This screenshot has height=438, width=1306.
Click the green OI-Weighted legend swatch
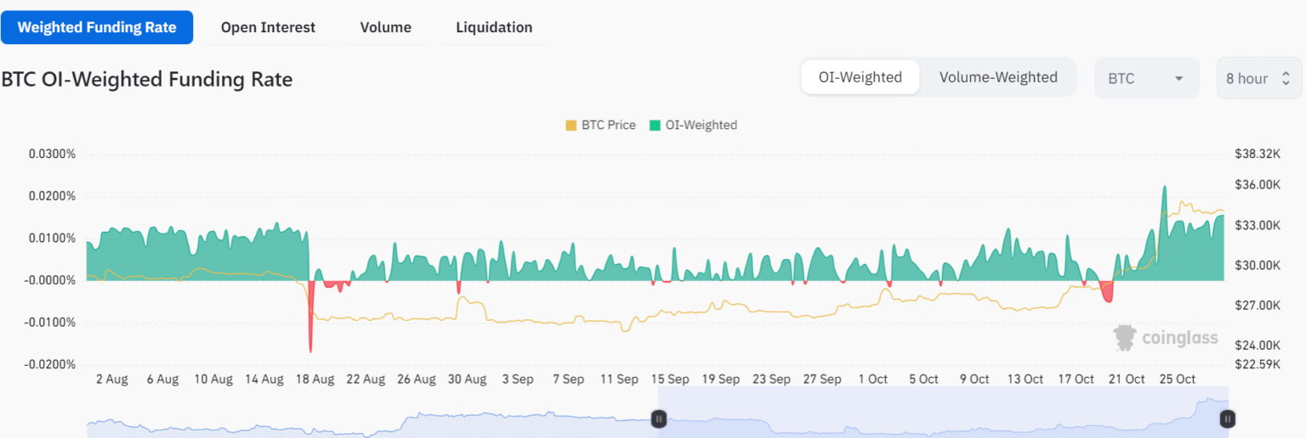pos(655,125)
